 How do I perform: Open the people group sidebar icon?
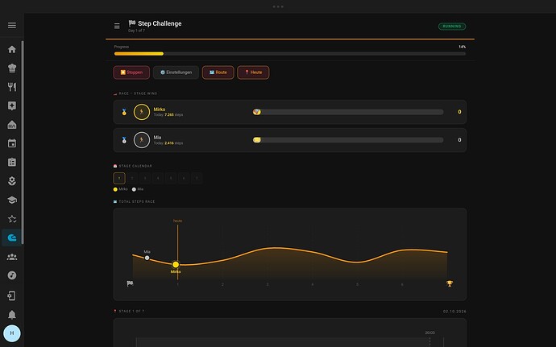[12, 257]
